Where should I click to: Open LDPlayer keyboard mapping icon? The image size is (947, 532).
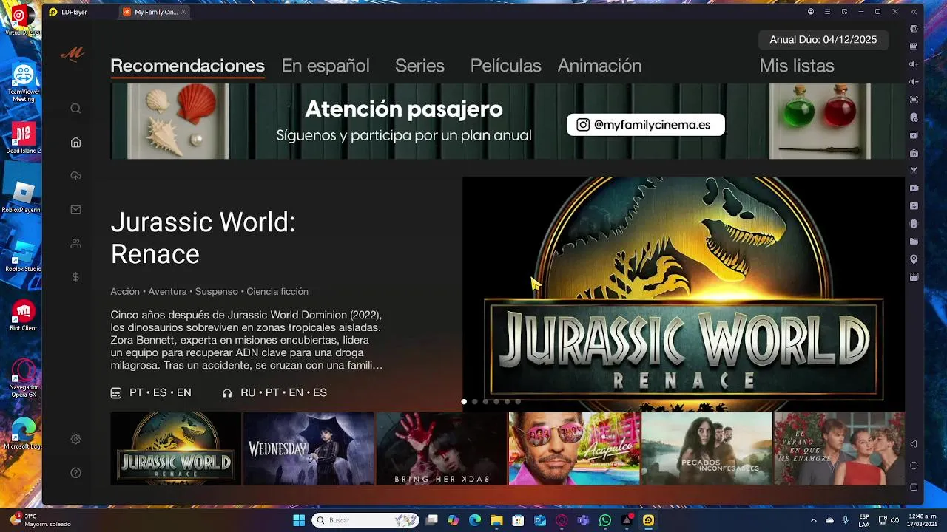(x=914, y=46)
